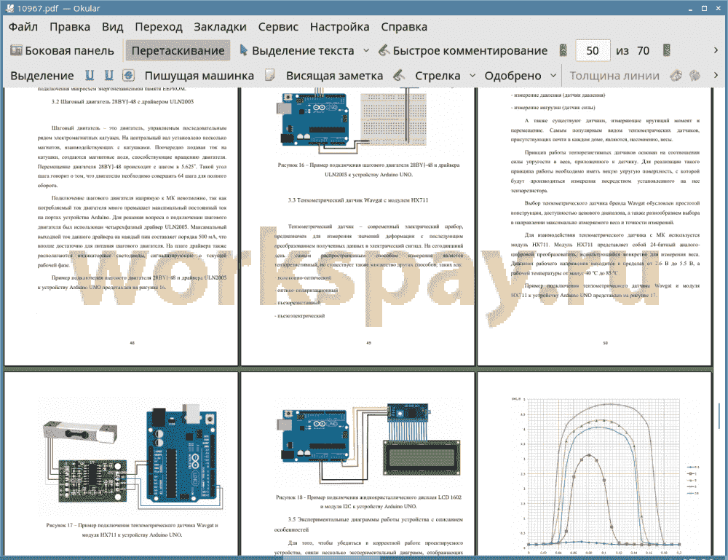This screenshot has height=560, width=728.
Task: Click the Боковая панель icon
Action: 16,50
